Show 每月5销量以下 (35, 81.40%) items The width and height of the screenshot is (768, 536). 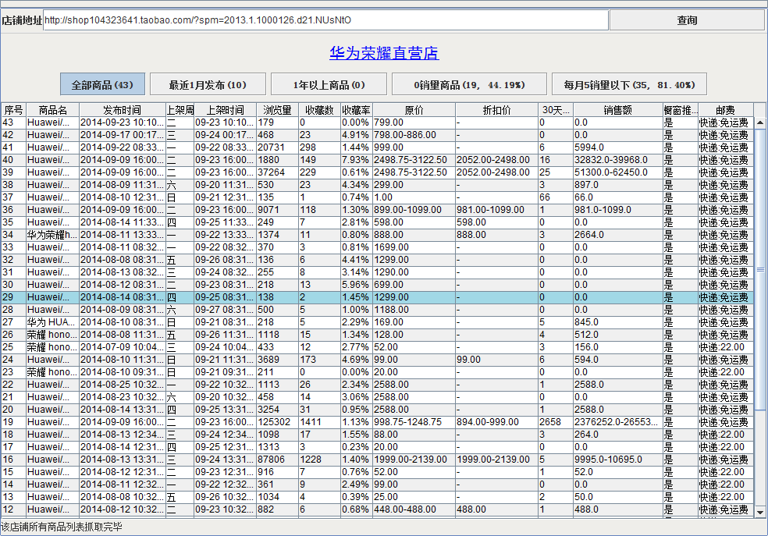[x=629, y=84]
